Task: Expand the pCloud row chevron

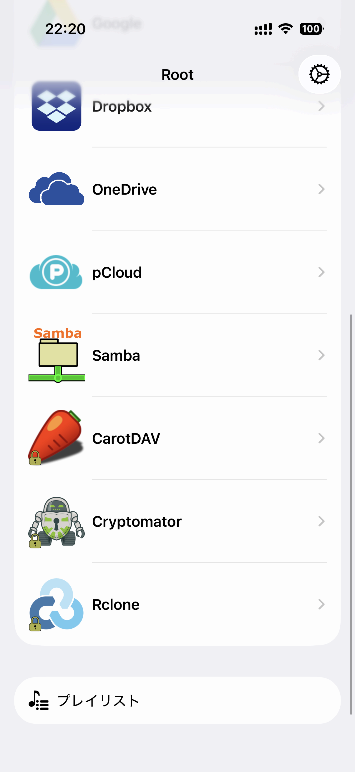Action: [321, 272]
